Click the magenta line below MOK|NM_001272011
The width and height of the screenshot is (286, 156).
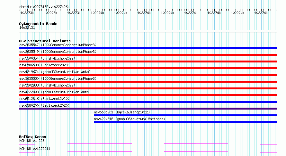point(148,152)
